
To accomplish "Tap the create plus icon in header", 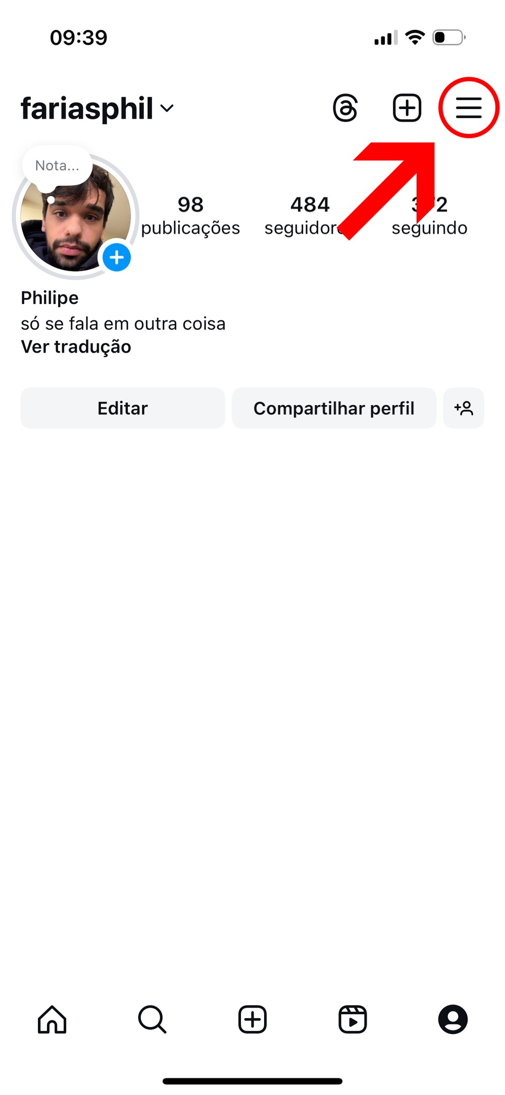I will pyautogui.click(x=407, y=108).
